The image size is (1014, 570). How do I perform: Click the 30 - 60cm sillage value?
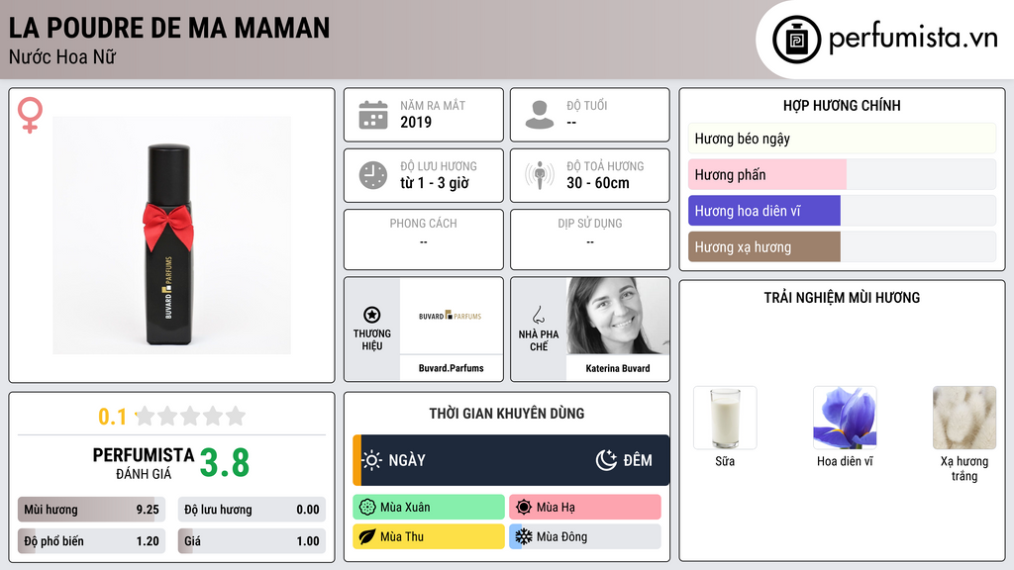[x=598, y=183]
